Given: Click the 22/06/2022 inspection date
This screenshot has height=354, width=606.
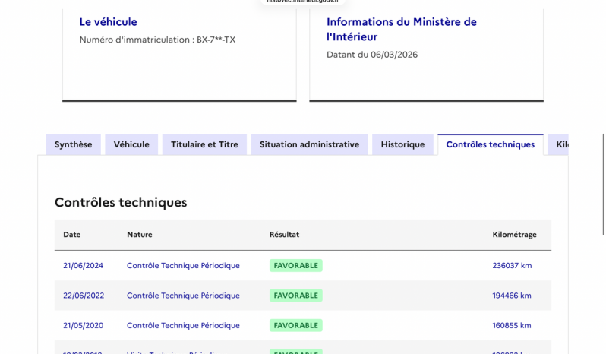Looking at the screenshot, I should [83, 296].
